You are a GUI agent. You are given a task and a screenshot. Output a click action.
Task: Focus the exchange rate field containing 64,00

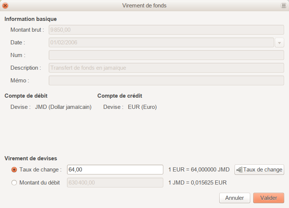(x=115, y=170)
